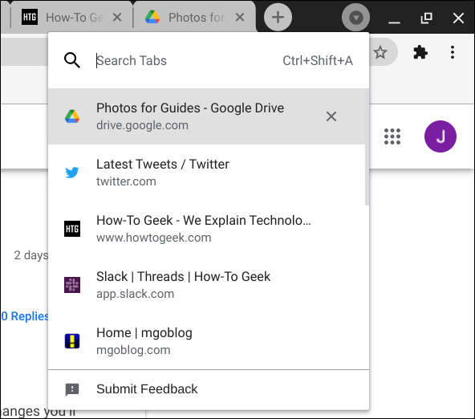
Task: Click the Submit Feedback icon
Action: [x=72, y=389]
